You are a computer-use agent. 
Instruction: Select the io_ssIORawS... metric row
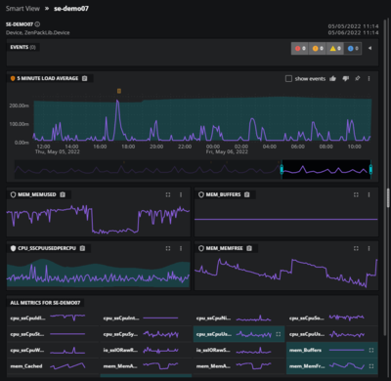coord(239,351)
